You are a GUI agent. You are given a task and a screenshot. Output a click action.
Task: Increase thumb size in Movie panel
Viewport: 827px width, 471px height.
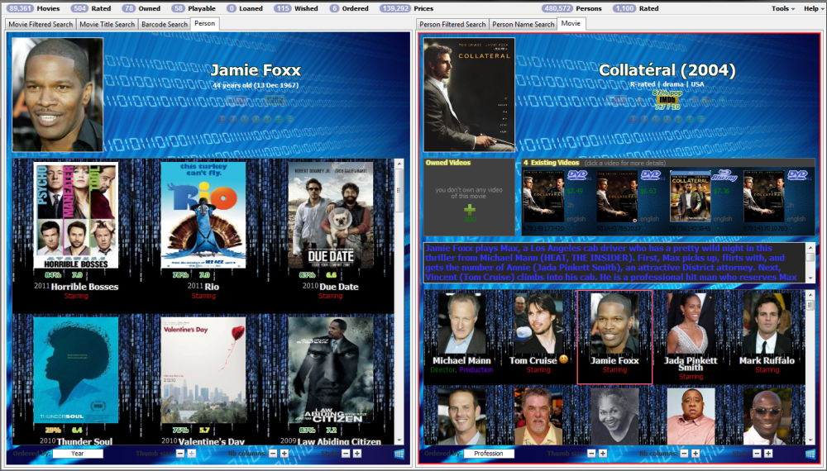pyautogui.click(x=603, y=454)
